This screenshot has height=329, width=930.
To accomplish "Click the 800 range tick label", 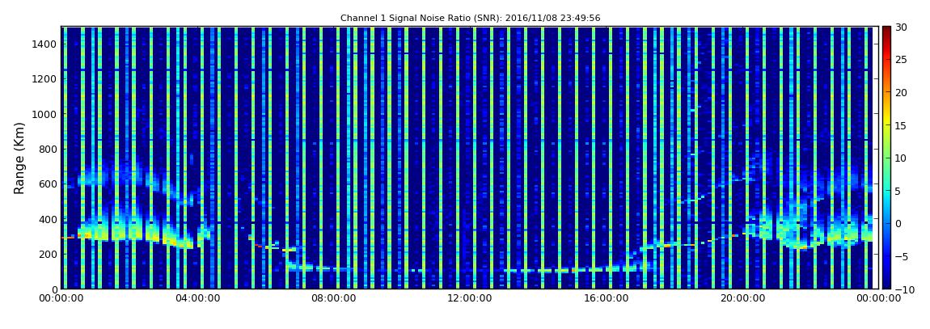I will 49,149.
